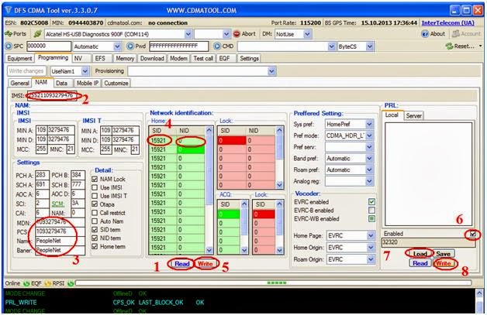487x315 pixels.
Task: Click Read under Network identification
Action: [181, 264]
